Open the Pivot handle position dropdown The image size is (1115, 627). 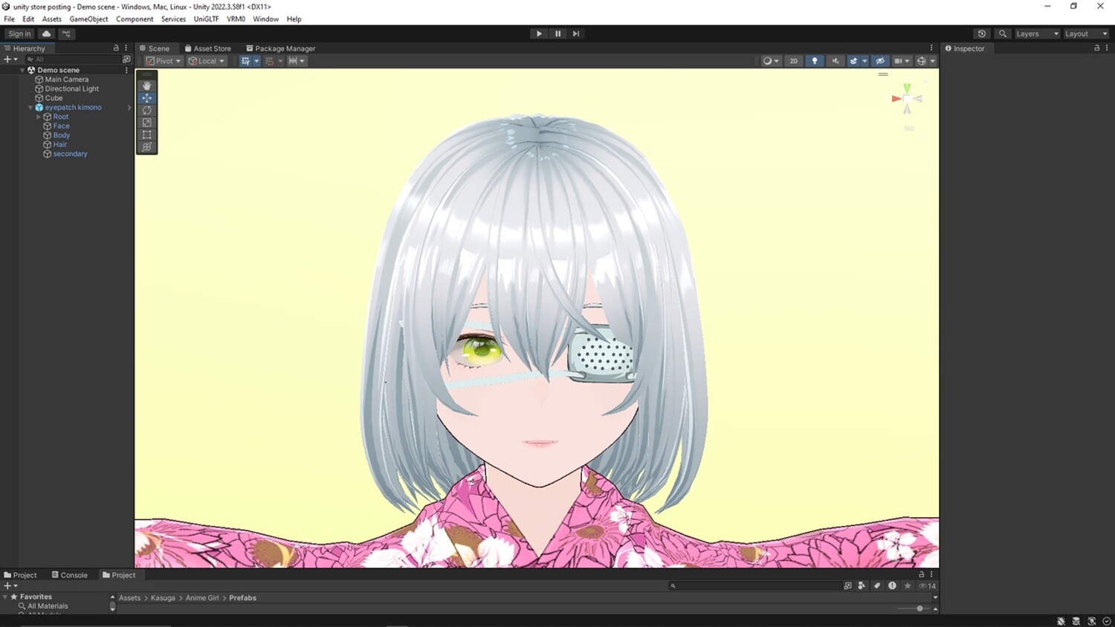[164, 61]
